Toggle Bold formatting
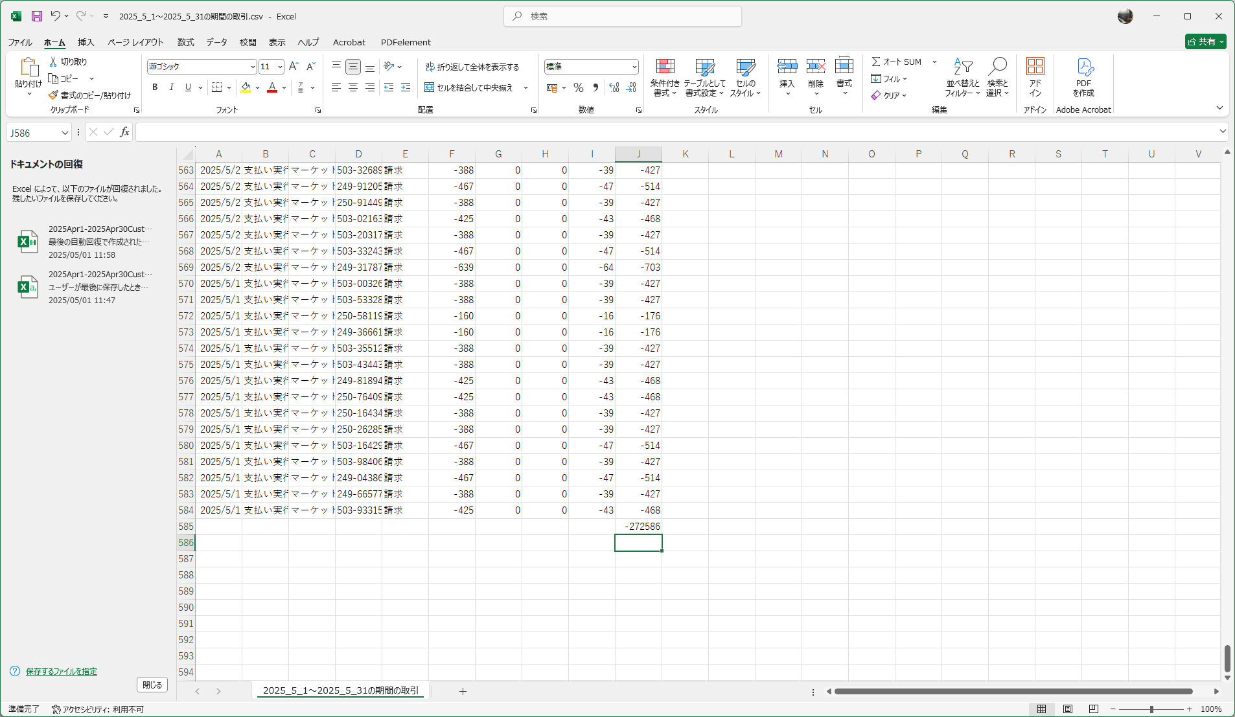 pos(155,87)
